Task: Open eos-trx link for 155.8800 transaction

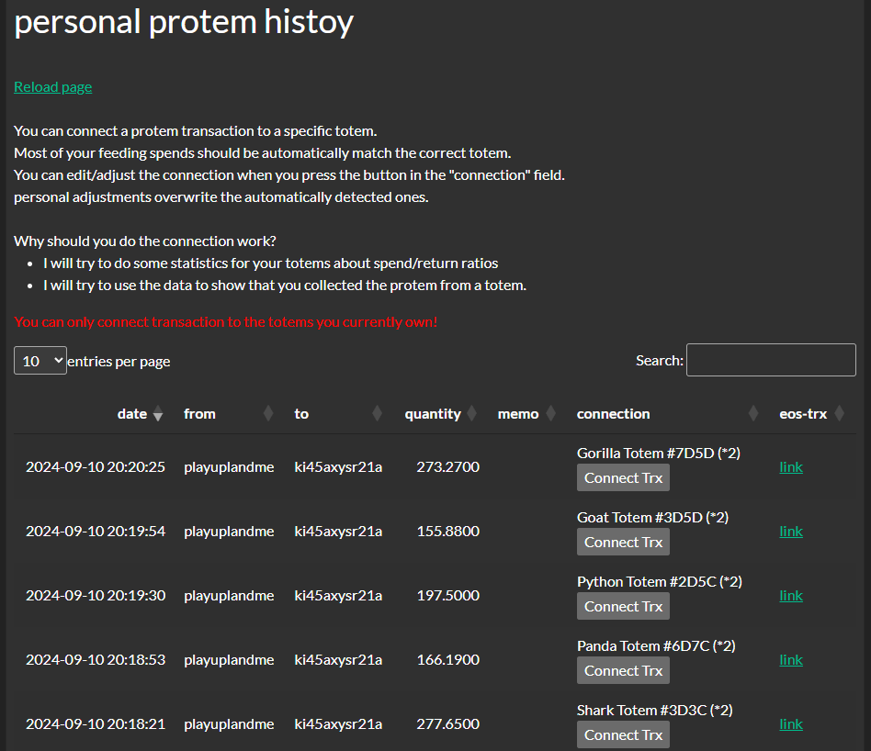Action: 791,532
